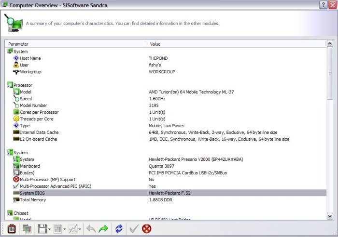Image resolution: width=338 pixels, height=237 pixels.
Task: Select the Type row
Action: pyautogui.click(x=166, y=126)
